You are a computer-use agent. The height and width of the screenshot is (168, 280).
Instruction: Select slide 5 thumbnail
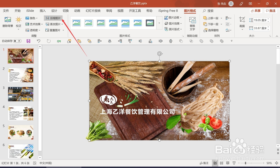[x=20, y=132]
